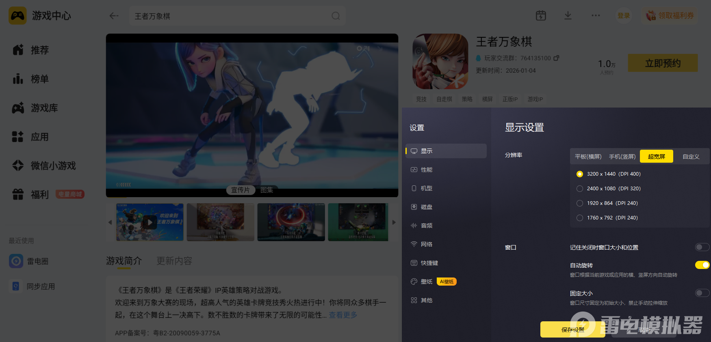Screen dimensions: 711x342
Task: Click the 正版IP tag
Action: pyautogui.click(x=510, y=99)
